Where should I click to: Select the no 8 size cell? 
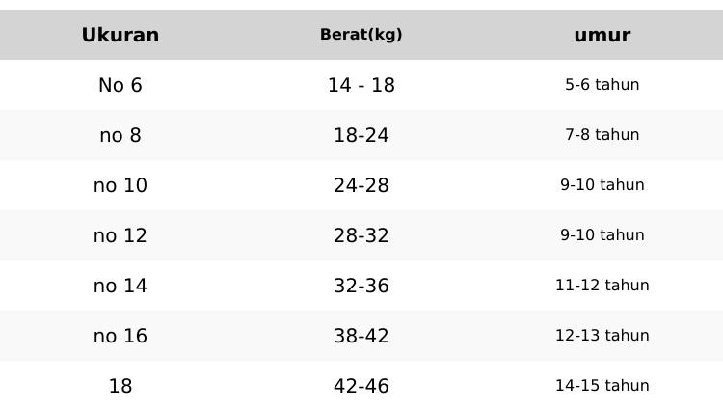(x=120, y=135)
